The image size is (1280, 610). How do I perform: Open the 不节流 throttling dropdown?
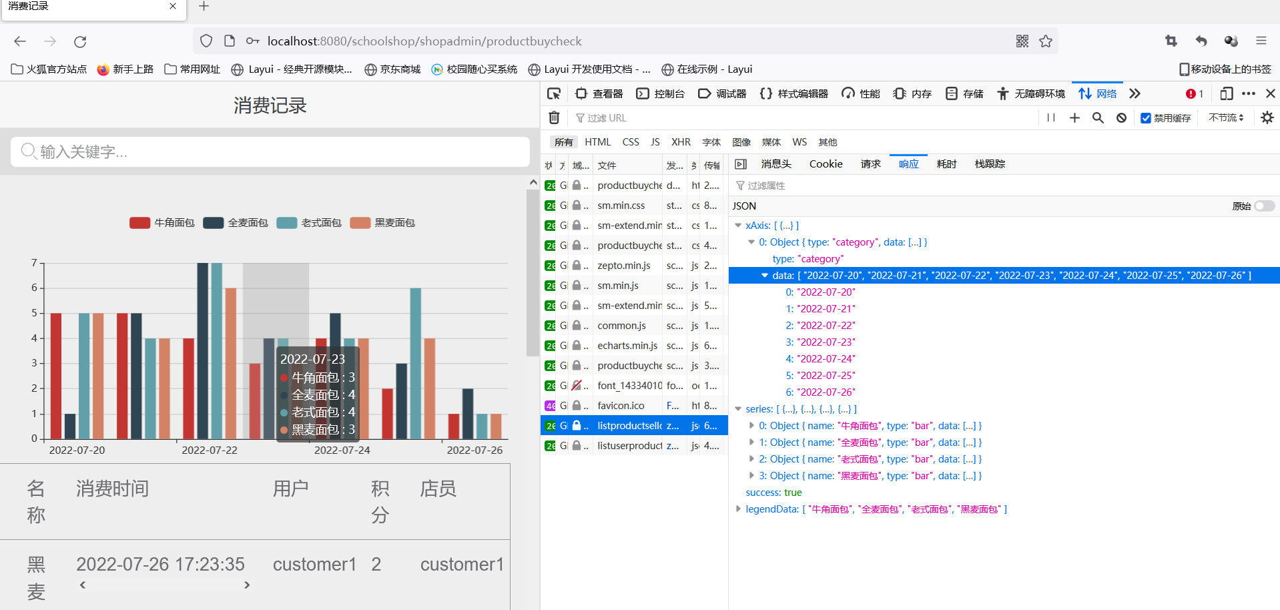pos(1226,117)
